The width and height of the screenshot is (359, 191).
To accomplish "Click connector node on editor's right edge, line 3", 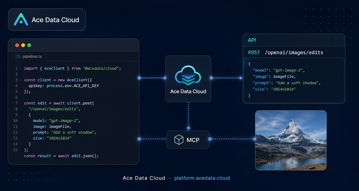I will pyautogui.click(x=139, y=78).
